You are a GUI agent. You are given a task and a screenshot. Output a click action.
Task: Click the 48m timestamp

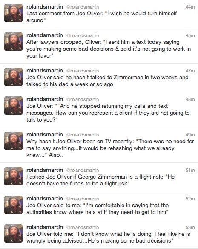190,99
